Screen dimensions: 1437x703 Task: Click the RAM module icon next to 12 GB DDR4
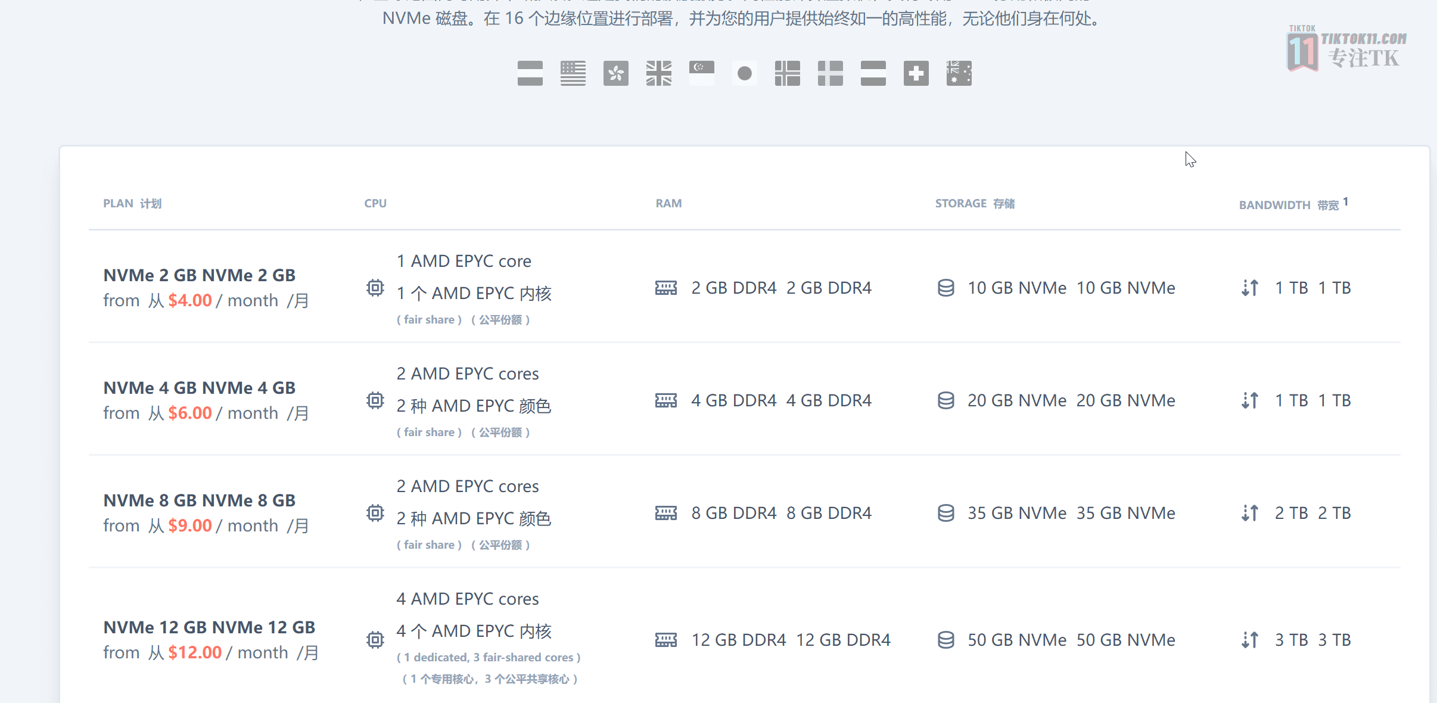666,640
